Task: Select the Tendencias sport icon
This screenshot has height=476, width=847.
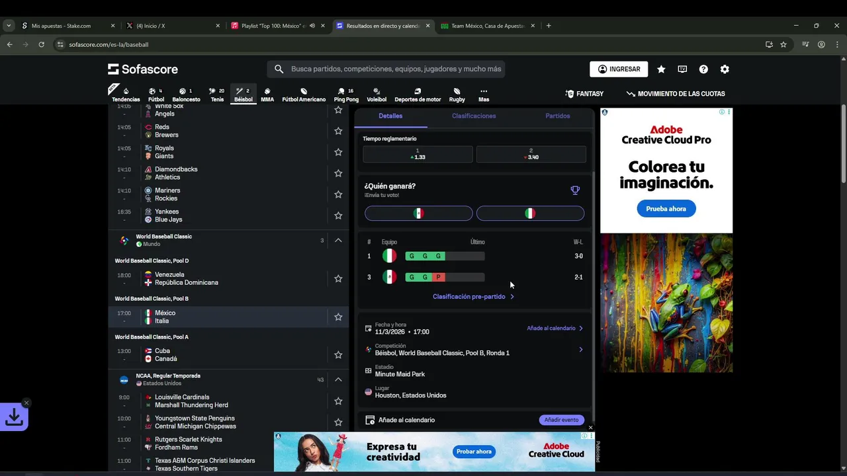Action: (x=126, y=95)
